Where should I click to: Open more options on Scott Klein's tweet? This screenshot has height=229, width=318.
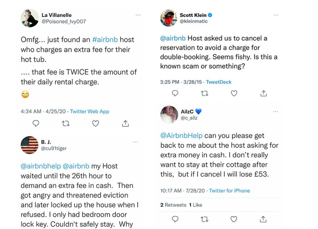276,15
